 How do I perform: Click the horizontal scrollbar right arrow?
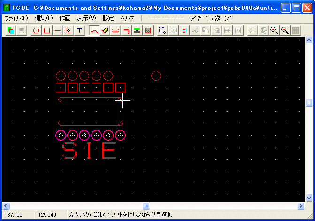[301, 206]
